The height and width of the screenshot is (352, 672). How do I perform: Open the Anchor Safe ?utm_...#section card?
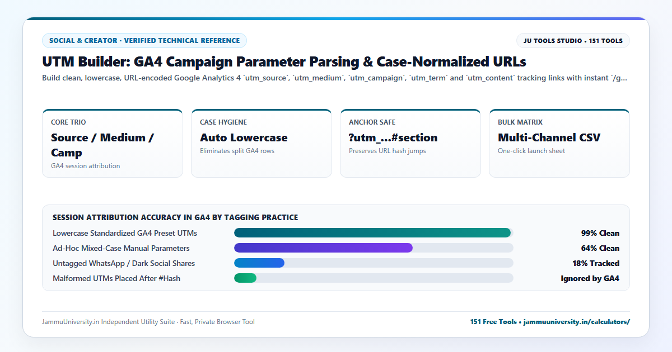(410, 143)
